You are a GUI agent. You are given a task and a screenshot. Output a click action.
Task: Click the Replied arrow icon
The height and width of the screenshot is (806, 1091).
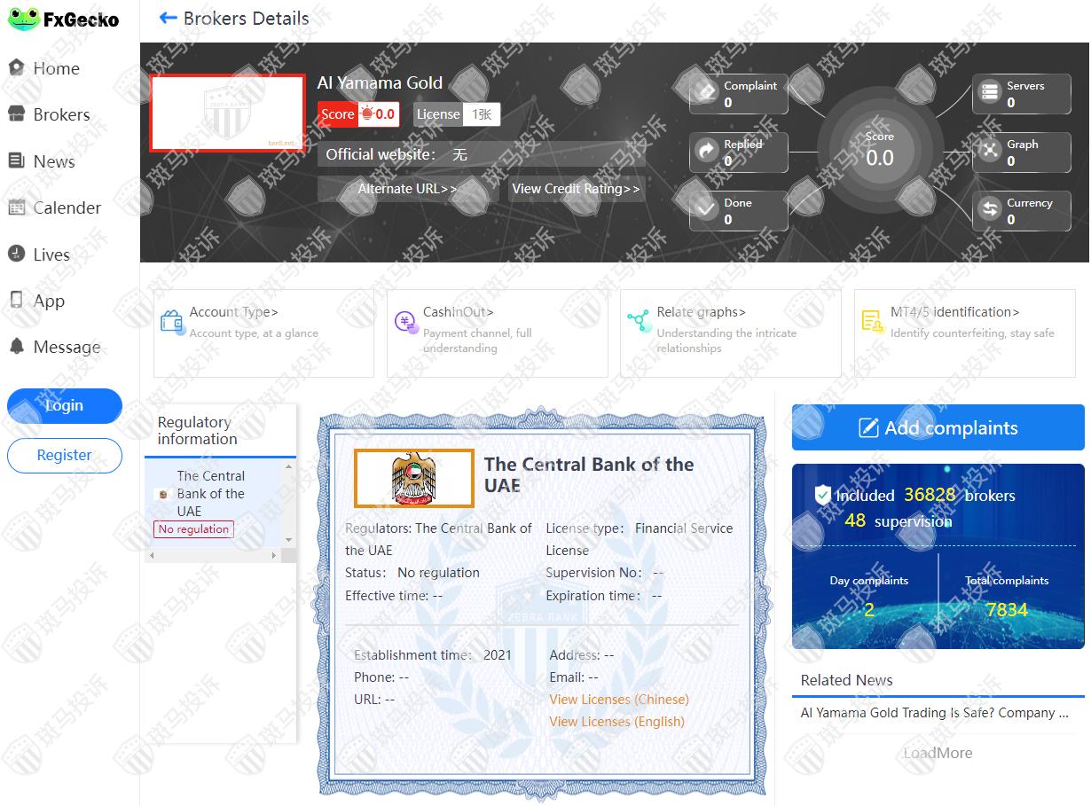(707, 152)
